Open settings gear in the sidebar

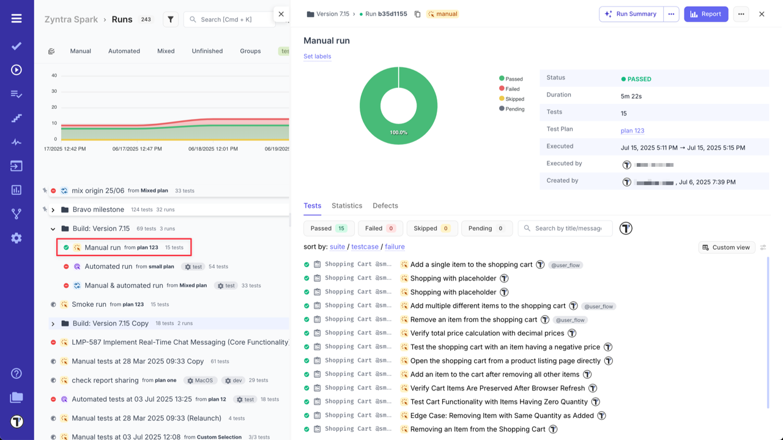(16, 238)
